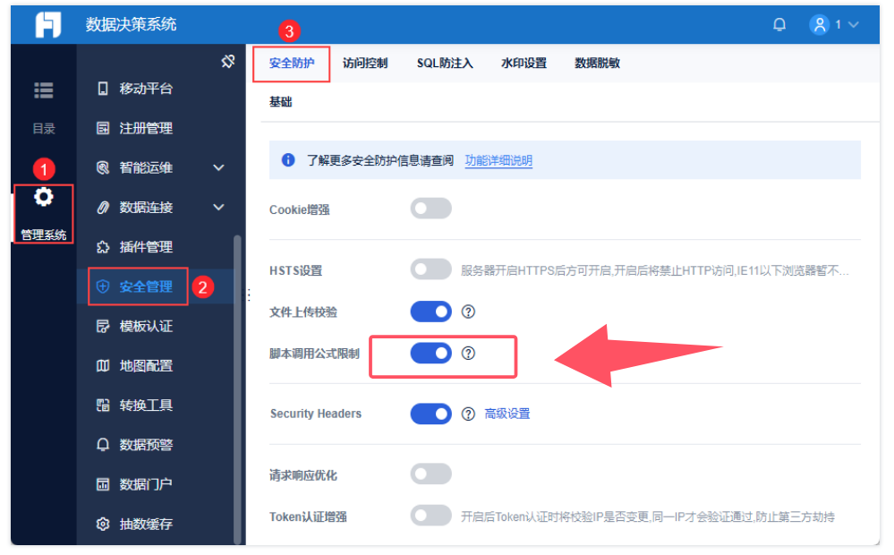The height and width of the screenshot is (555, 894).
Task: Select 转换工具 label in the sidebar
Action: (146, 405)
